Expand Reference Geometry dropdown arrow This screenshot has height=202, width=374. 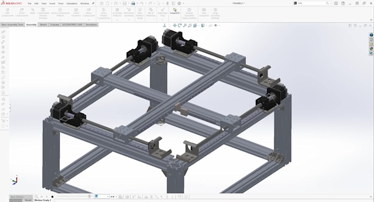(x=129, y=20)
